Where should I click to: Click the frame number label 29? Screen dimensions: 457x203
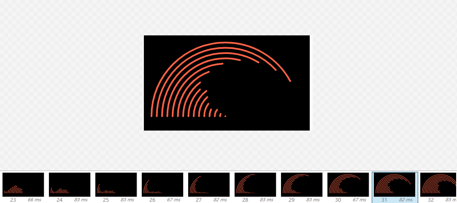click(x=292, y=200)
